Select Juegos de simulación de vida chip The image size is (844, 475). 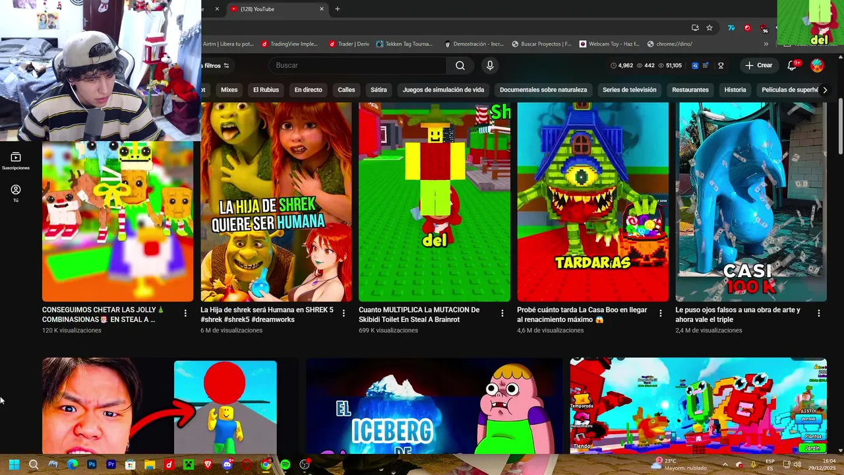pyautogui.click(x=443, y=90)
